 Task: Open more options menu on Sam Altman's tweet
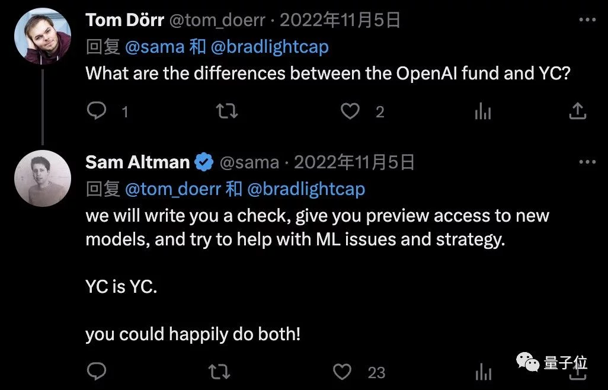click(x=587, y=162)
